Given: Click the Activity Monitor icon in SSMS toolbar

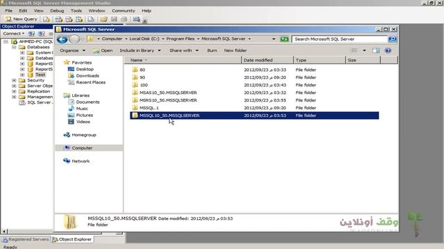Looking at the screenshot, I should coord(137,19).
